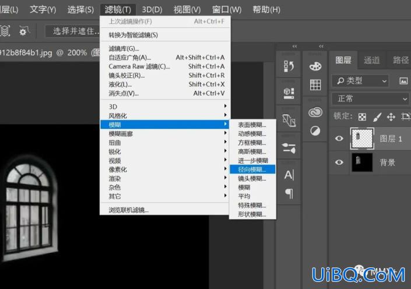Expand the 视频 filter submenu
The image size is (411, 289).
coord(164,160)
